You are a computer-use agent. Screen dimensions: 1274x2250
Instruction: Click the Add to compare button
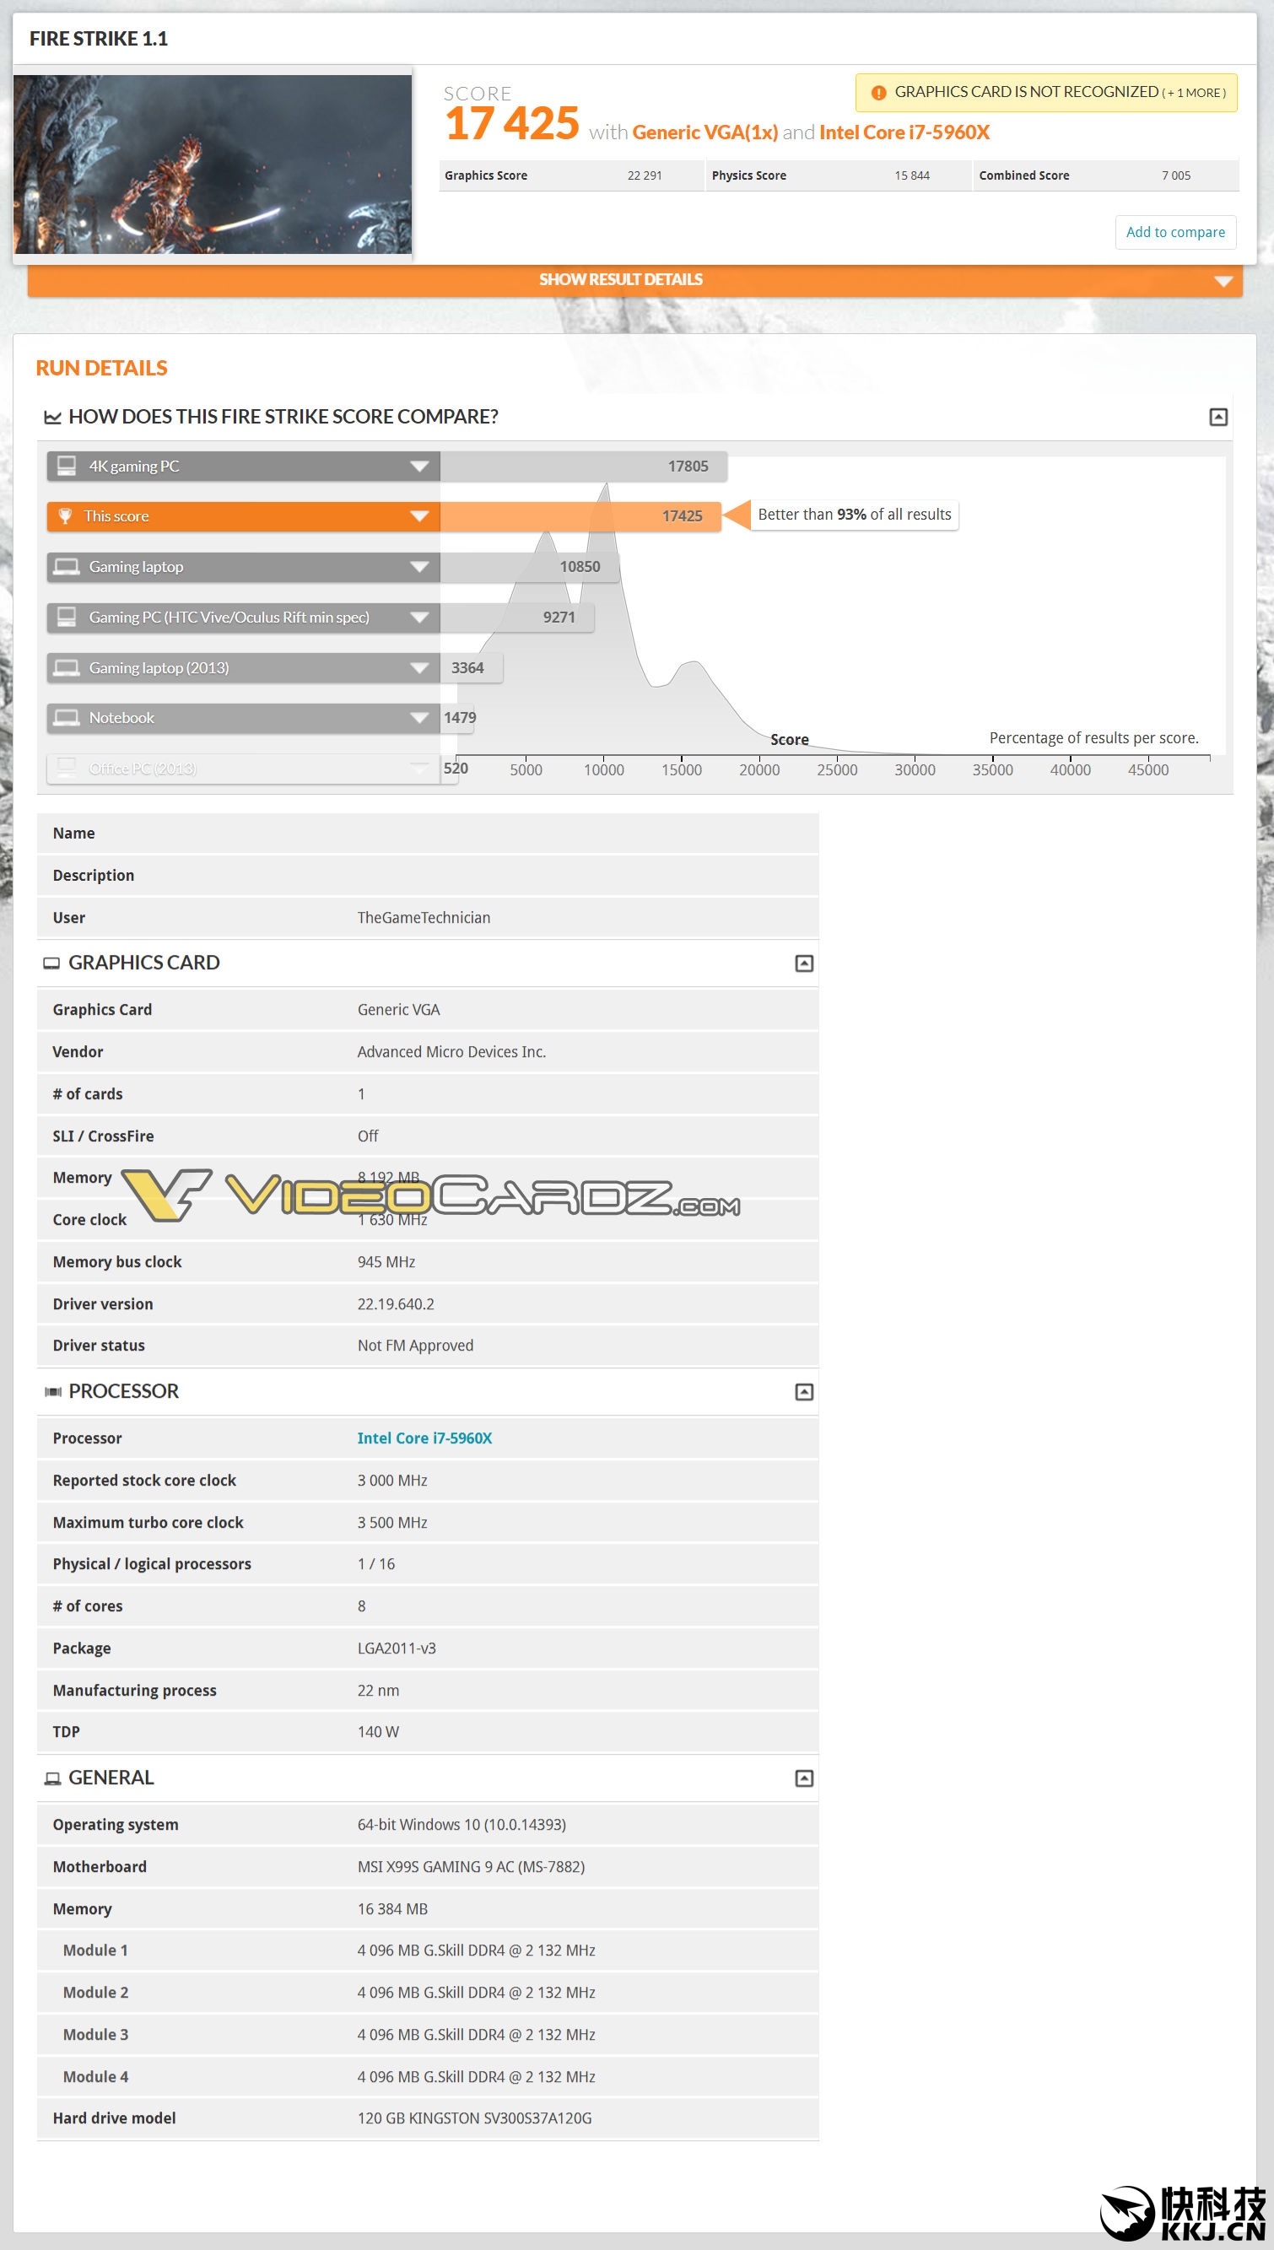[x=1175, y=233]
